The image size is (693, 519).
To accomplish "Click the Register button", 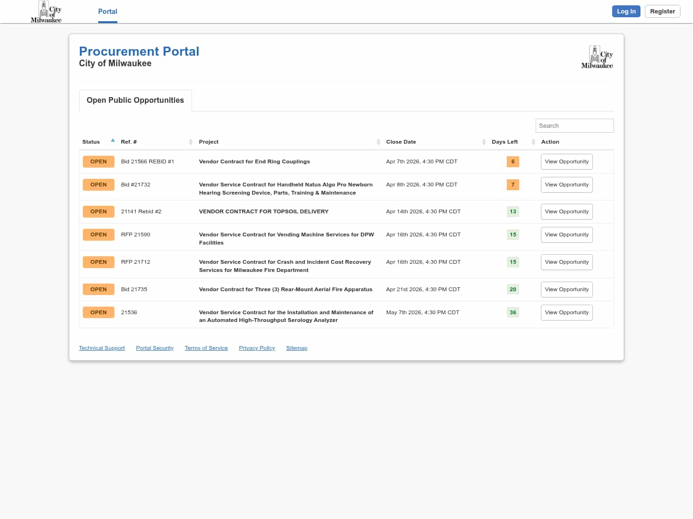I will [x=662, y=12].
